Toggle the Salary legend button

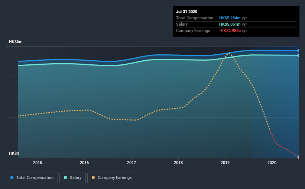[72, 178]
